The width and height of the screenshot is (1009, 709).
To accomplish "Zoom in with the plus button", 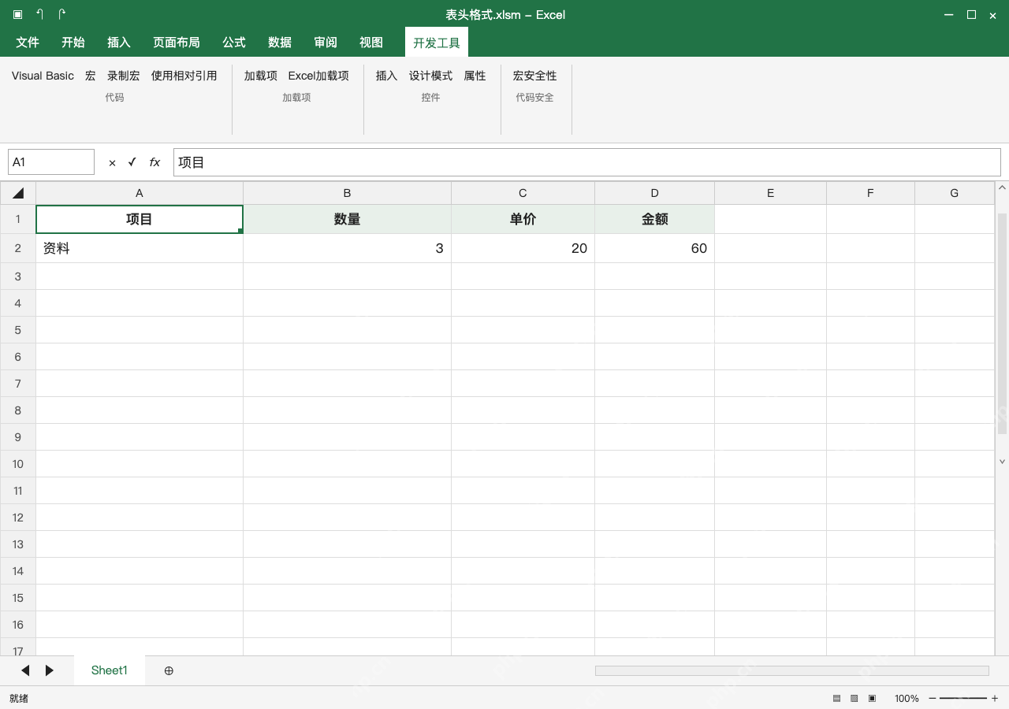I will click(995, 698).
